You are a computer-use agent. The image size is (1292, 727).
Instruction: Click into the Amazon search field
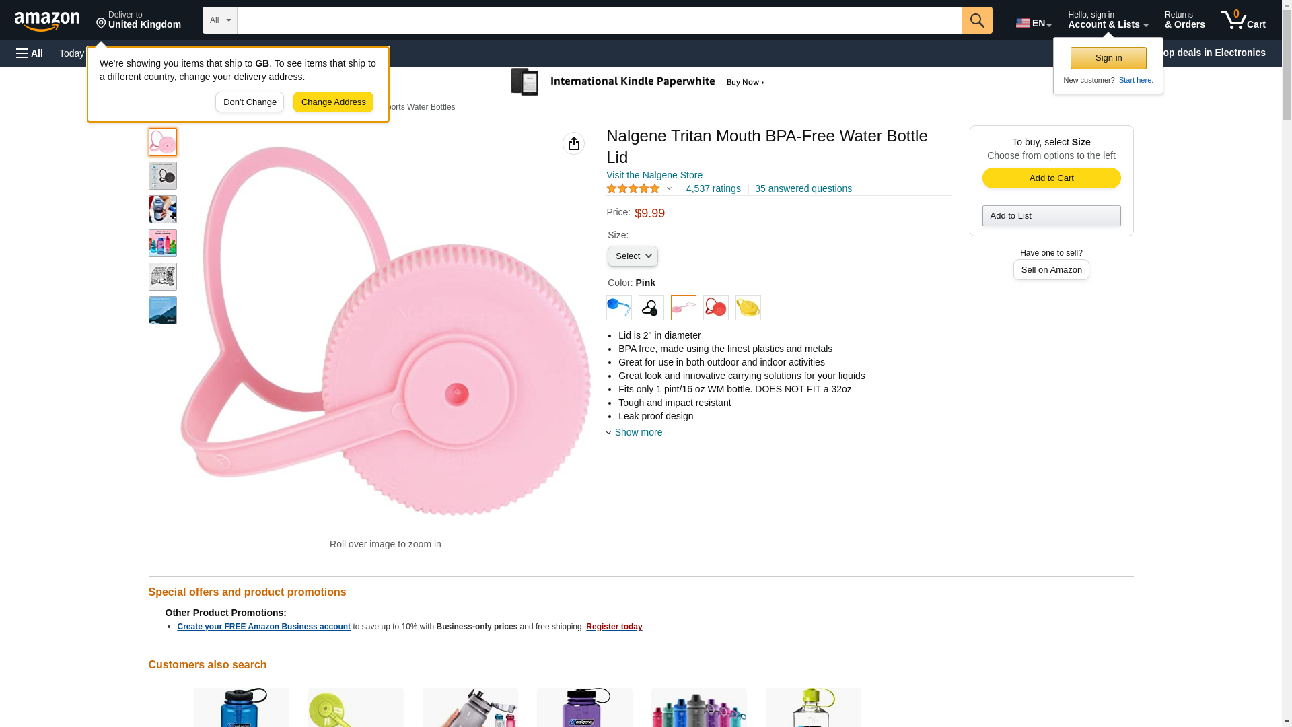pos(599,20)
